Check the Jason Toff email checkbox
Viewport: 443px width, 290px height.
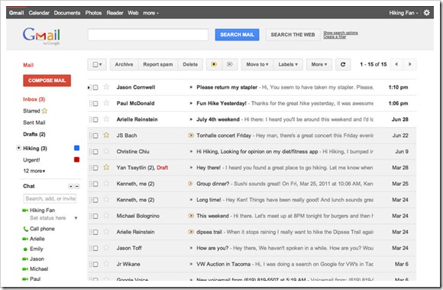pos(95,249)
